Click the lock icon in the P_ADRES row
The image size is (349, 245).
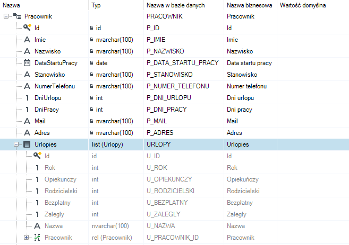pyautogui.click(x=91, y=133)
